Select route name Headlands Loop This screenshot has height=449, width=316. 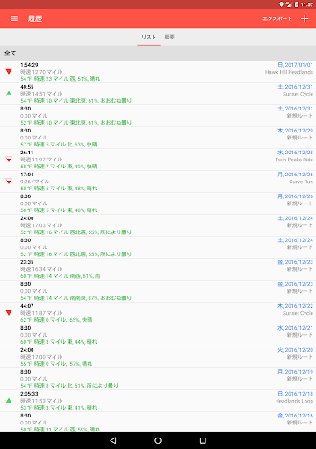pos(294,401)
